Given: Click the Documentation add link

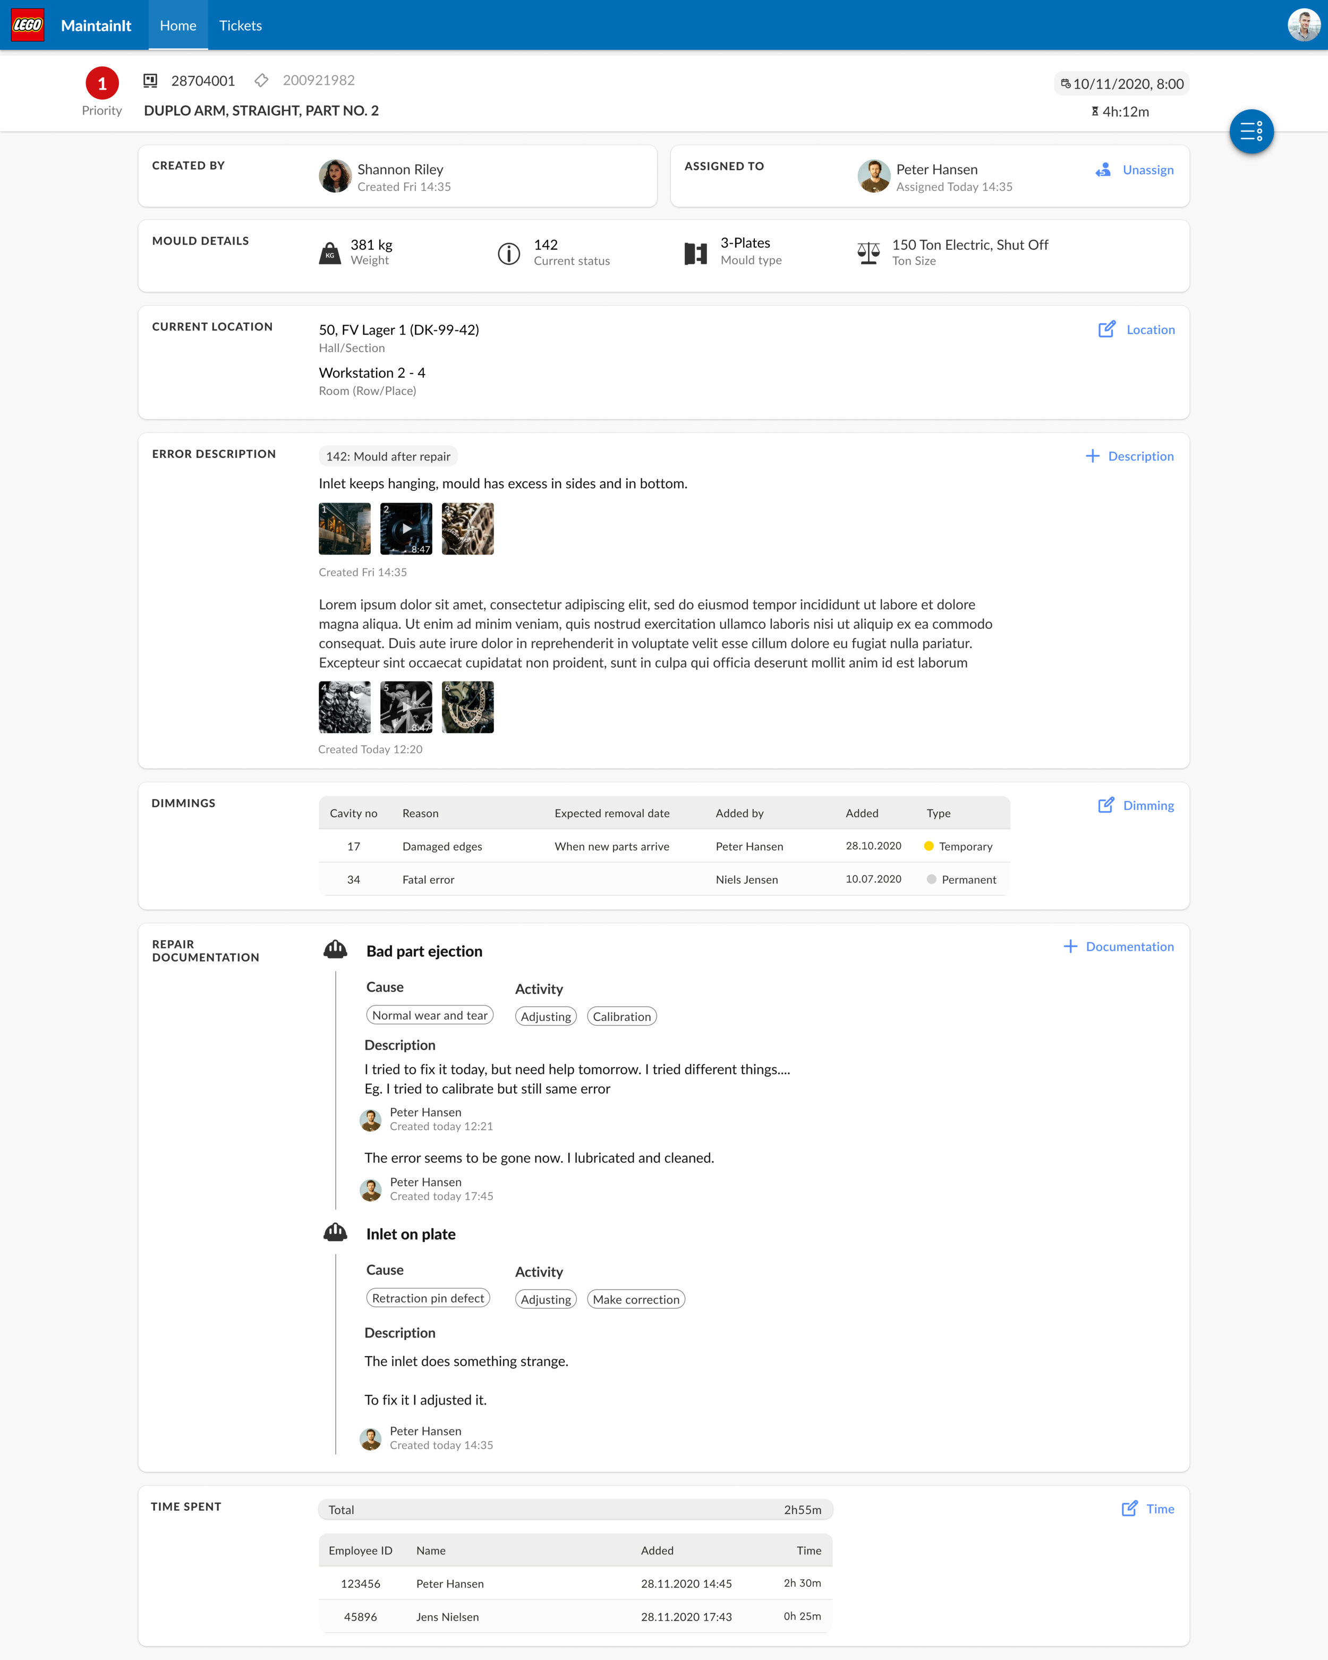Looking at the screenshot, I should coord(1129,946).
